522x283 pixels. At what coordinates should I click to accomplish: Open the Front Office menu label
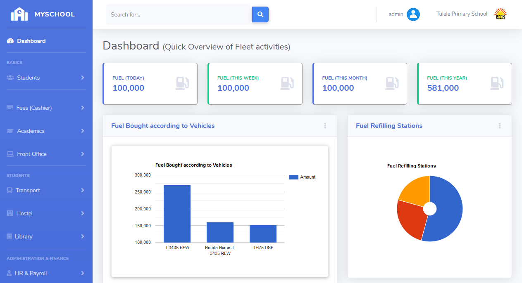32,154
